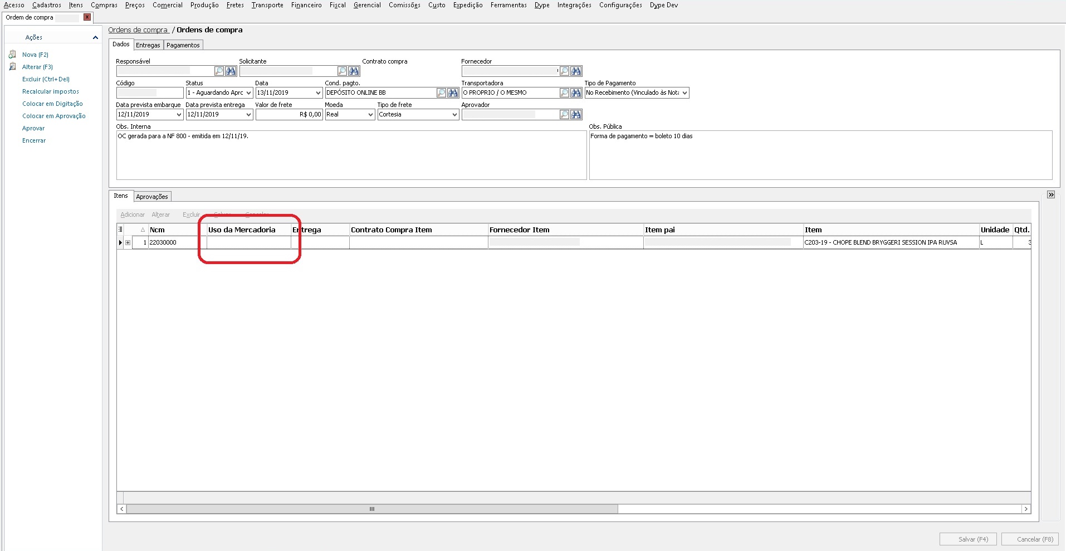The width and height of the screenshot is (1066, 551).
Task: Click the Cancelar (F8) button
Action: 1030,539
